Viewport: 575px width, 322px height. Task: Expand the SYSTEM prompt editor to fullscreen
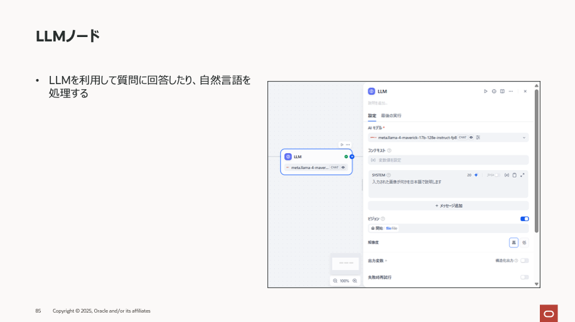pyautogui.click(x=522, y=175)
